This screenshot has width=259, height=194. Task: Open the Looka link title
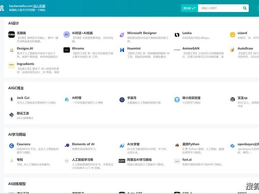(x=187, y=33)
